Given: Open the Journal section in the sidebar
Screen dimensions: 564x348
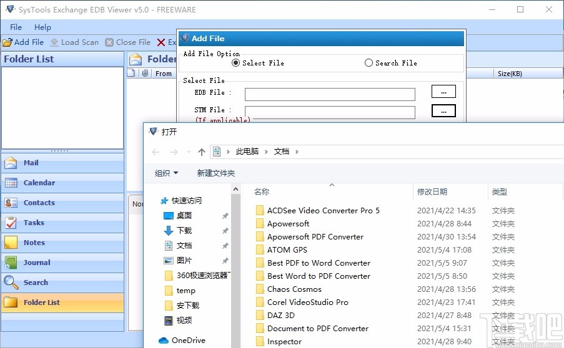Looking at the screenshot, I should (62, 263).
